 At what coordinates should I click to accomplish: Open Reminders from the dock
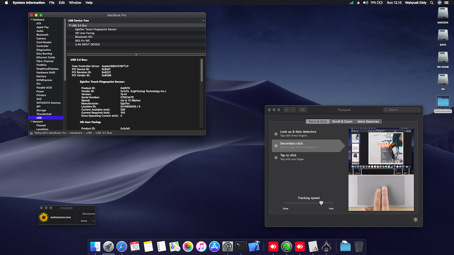tap(161, 246)
